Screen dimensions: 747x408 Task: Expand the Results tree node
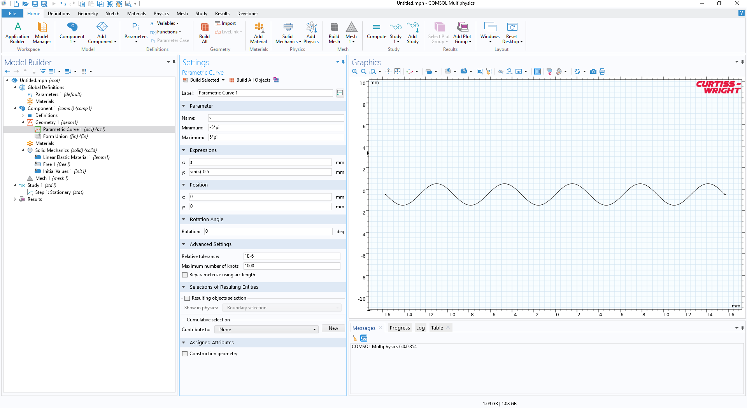click(x=15, y=199)
